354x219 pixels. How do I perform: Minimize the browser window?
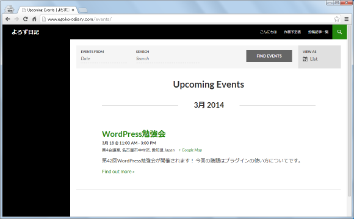coord(330,2)
